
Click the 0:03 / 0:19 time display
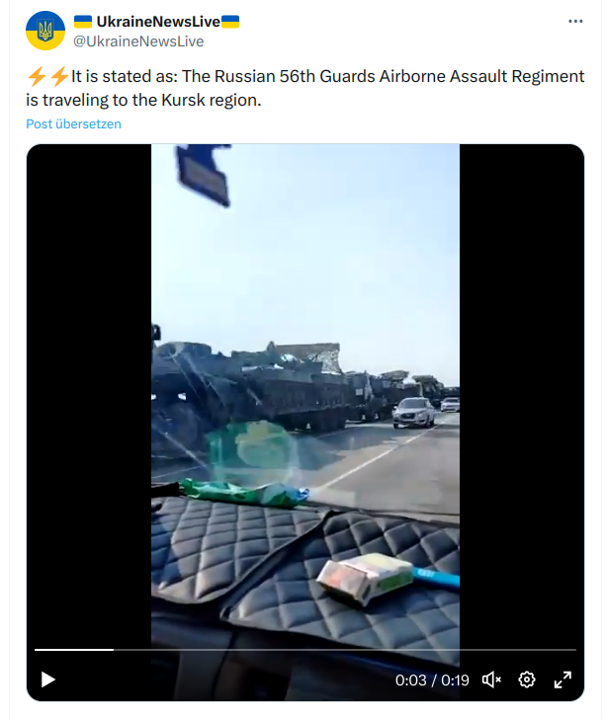[x=432, y=680]
